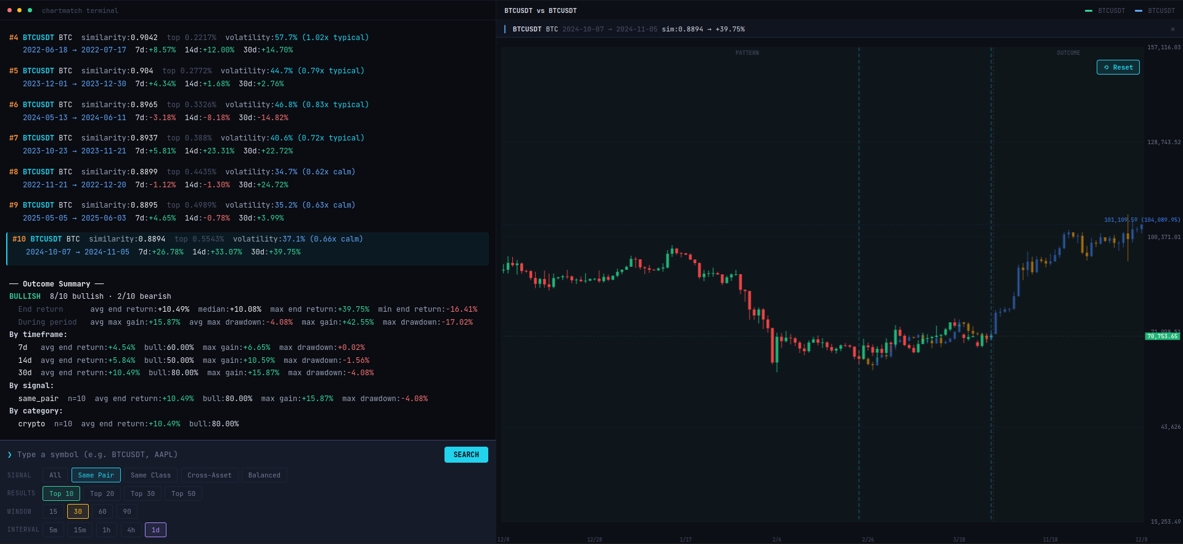Open match #4 BTCUSDT similarity 0.9042
The width and height of the screenshot is (1183, 544).
tap(247, 44)
